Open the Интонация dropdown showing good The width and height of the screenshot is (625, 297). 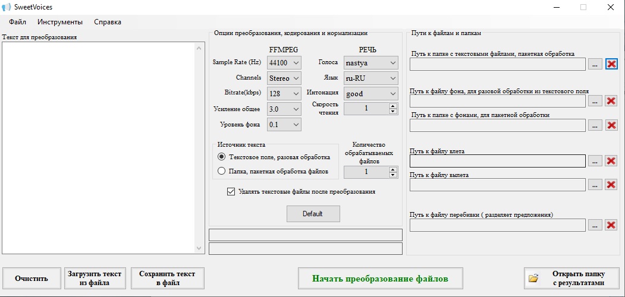click(370, 94)
